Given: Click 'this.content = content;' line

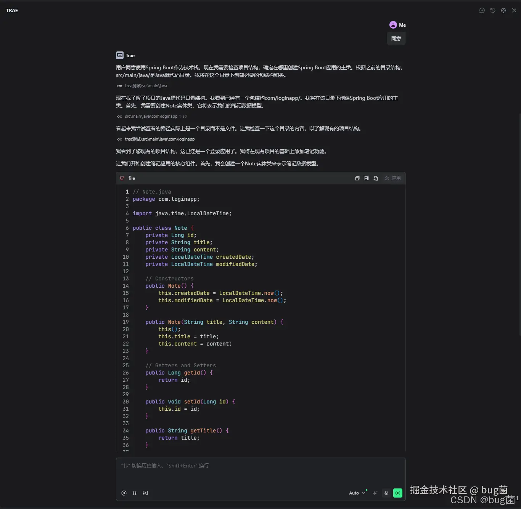Looking at the screenshot, I should point(195,344).
